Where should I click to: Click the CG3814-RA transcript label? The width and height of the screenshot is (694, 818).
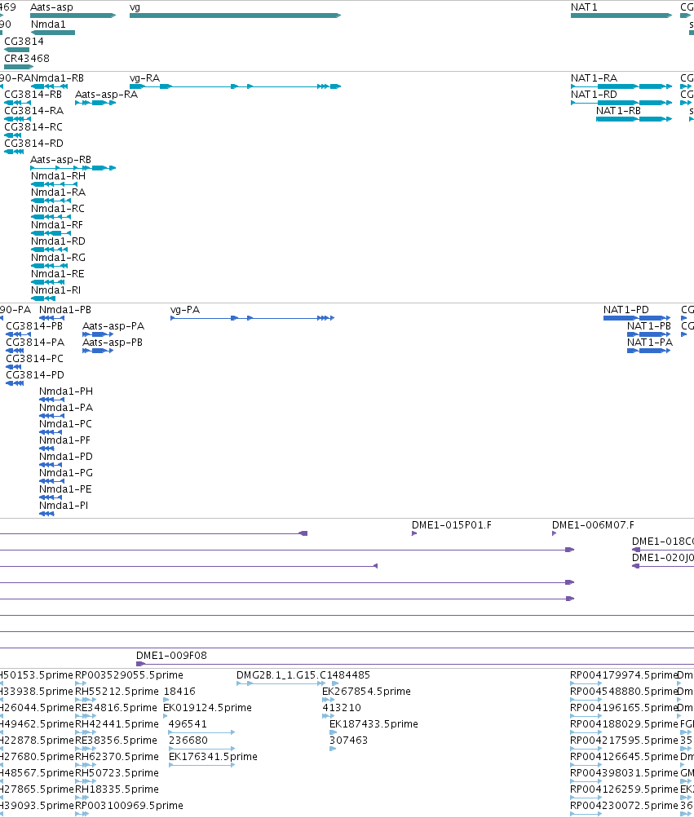click(34, 111)
